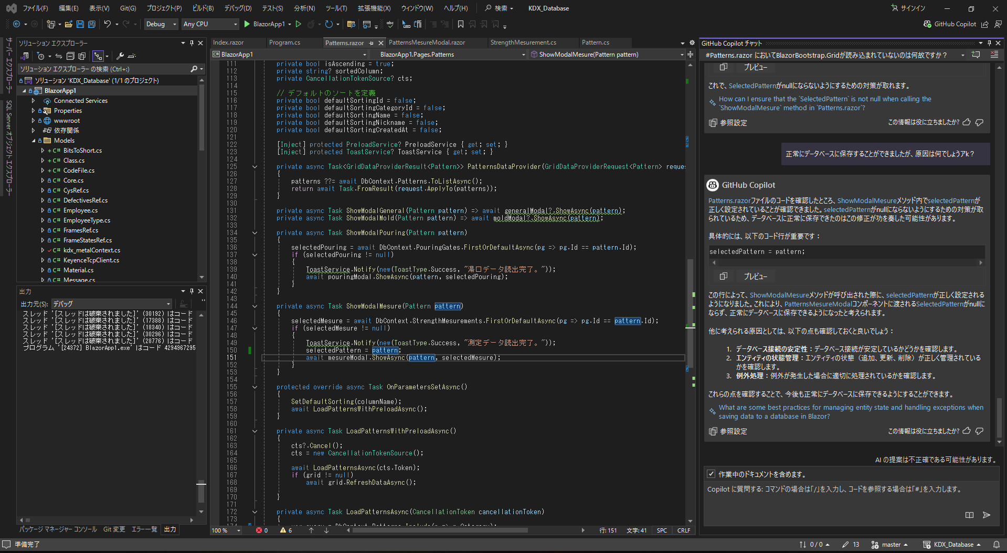Toggle pin on the Patterns.razor tab
1007x553 pixels.
click(372, 43)
